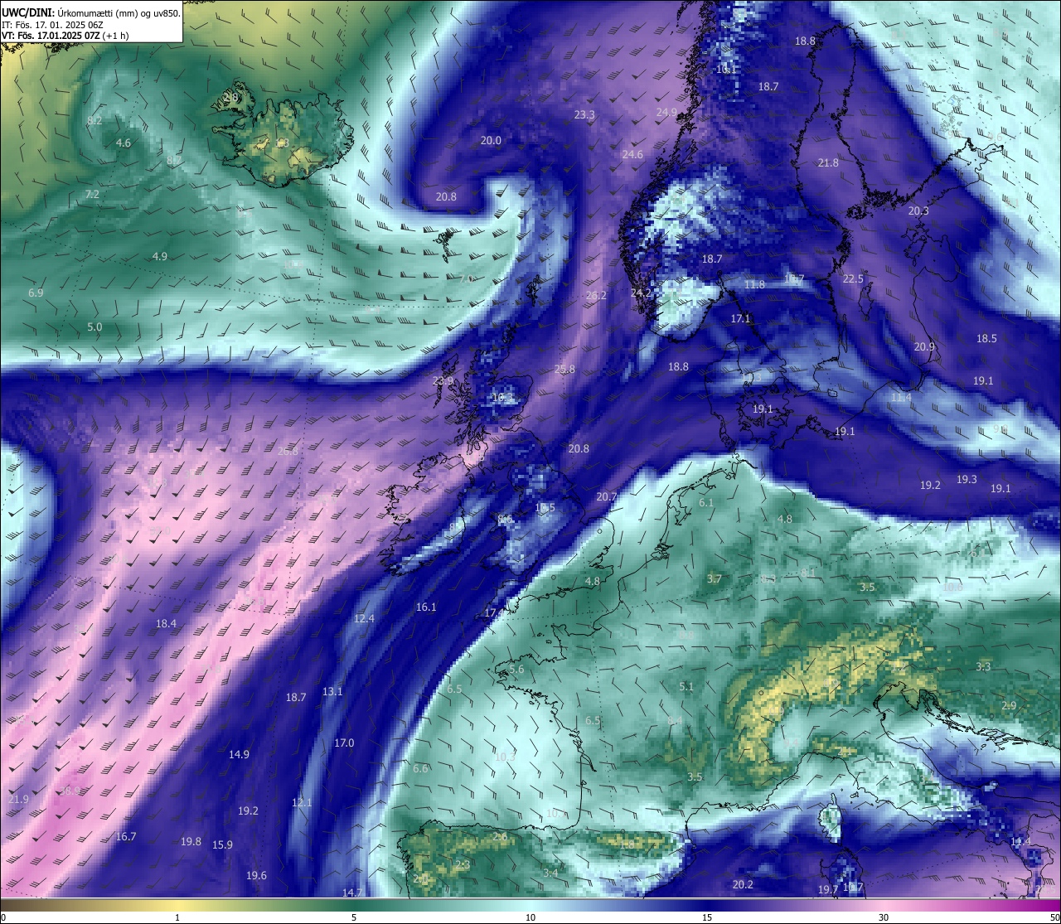
Task: Click the map value 24.9
Action: 666,113
